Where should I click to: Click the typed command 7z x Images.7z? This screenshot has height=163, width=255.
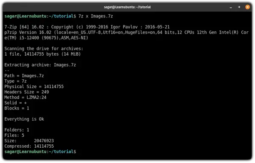(96, 16)
